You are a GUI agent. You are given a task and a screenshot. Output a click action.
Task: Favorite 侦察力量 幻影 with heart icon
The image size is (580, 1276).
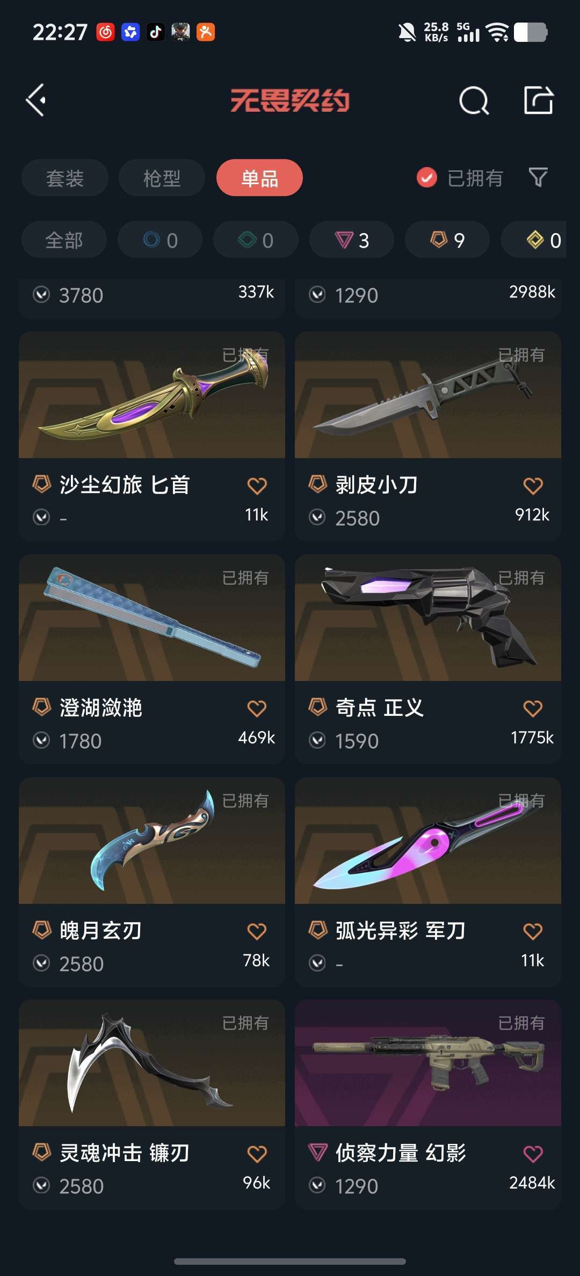point(533,1154)
